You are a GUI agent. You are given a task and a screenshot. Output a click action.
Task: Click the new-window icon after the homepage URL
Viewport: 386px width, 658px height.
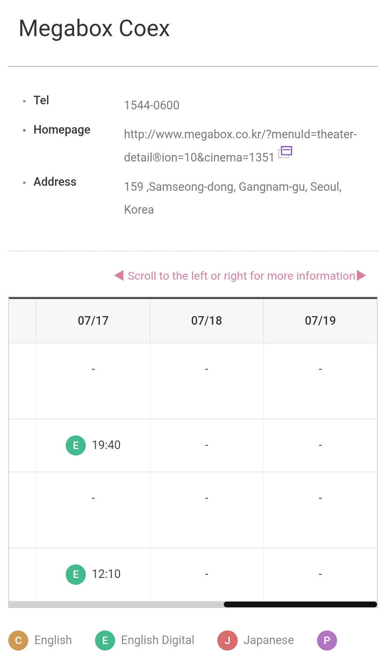pyautogui.click(x=285, y=152)
